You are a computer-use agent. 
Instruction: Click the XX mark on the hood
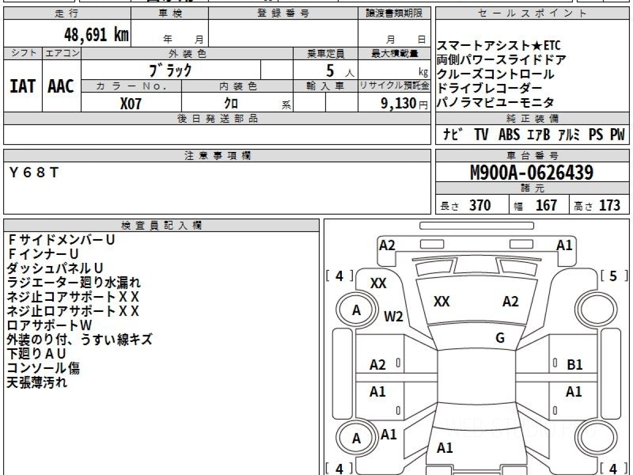pyautogui.click(x=442, y=301)
